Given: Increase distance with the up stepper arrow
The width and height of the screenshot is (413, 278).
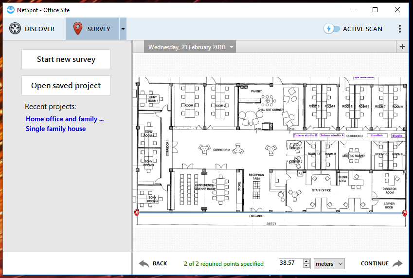Looking at the screenshot, I should pyautogui.click(x=306, y=261).
